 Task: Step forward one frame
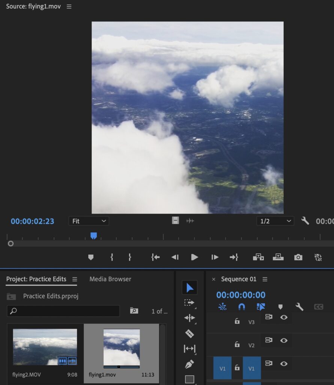tap(215, 257)
